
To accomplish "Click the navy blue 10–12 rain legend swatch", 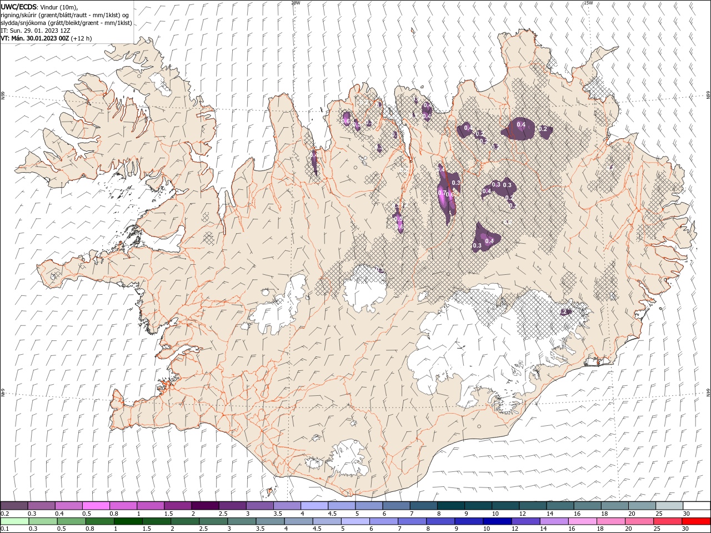I will (x=498, y=521).
